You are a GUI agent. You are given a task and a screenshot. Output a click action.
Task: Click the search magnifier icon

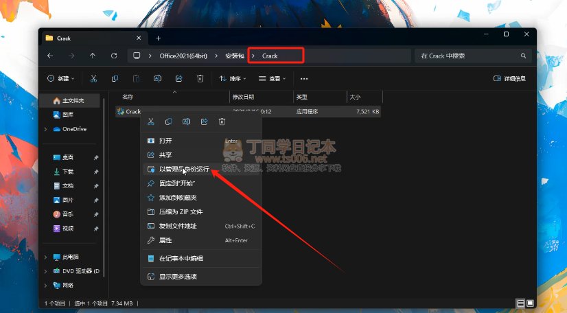coord(523,56)
